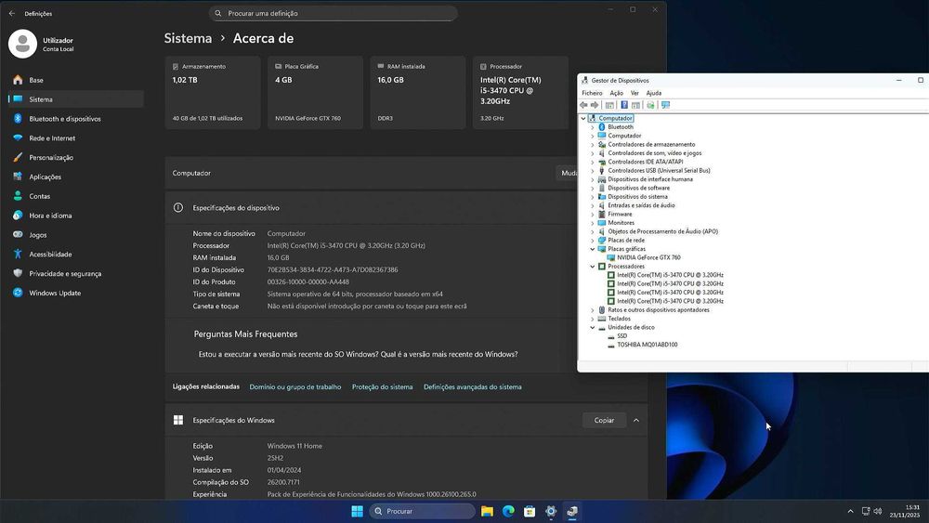Click the Procurar uma definição search field

(x=333, y=13)
